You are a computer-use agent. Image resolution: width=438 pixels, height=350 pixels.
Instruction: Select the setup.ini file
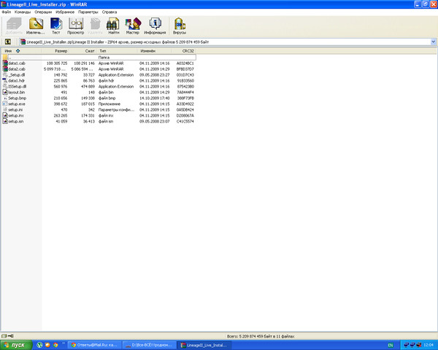[99, 109]
